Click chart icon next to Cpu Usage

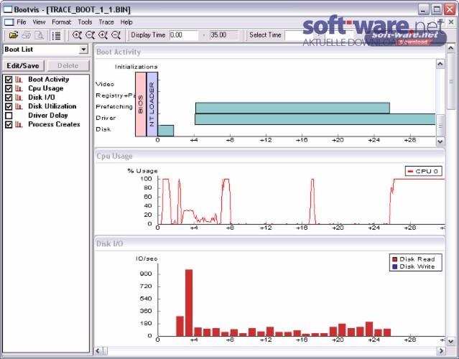(x=19, y=88)
